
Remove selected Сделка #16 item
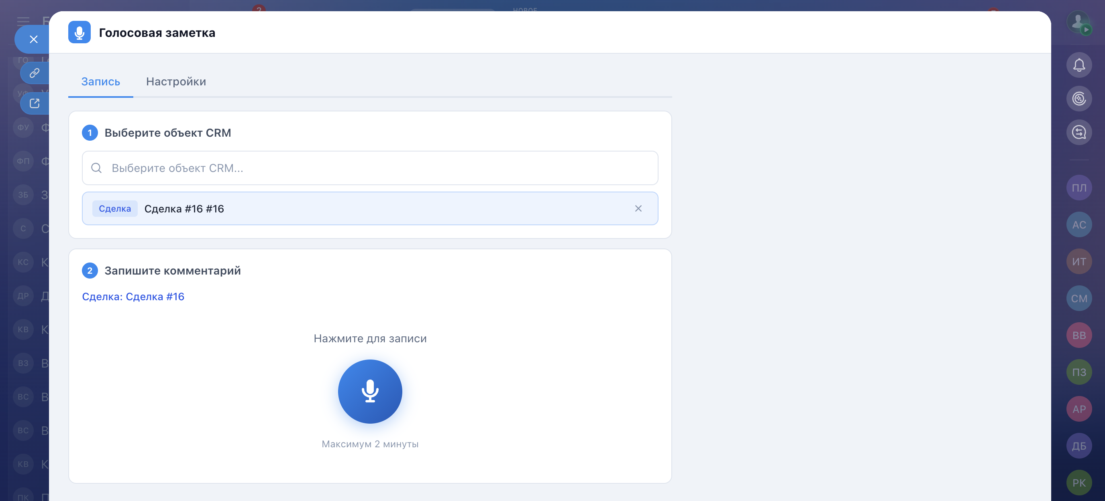point(638,208)
